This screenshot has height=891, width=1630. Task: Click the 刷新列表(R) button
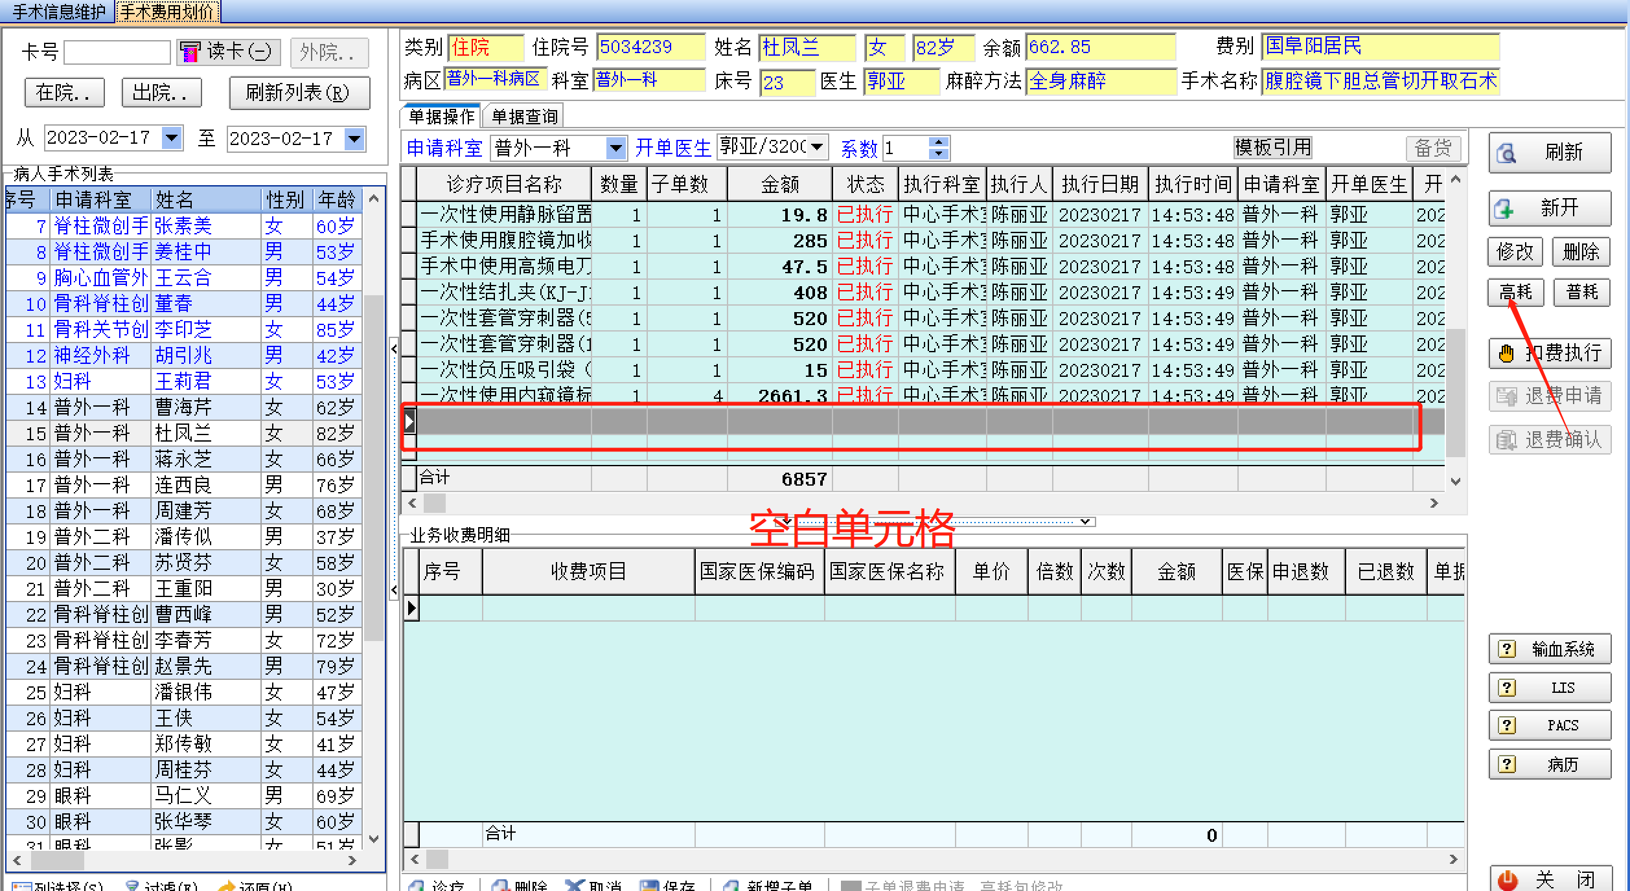click(299, 93)
